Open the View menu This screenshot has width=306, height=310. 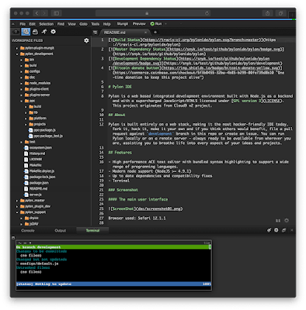tap(71, 24)
